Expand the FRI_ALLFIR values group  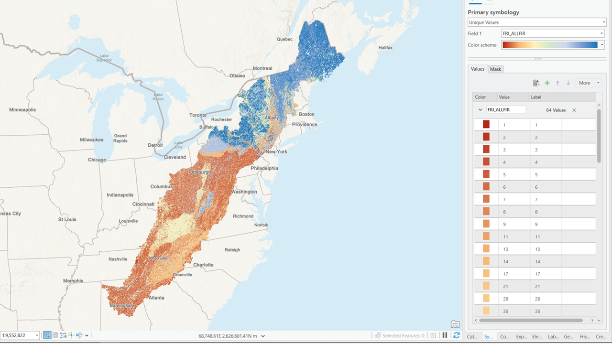480,109
